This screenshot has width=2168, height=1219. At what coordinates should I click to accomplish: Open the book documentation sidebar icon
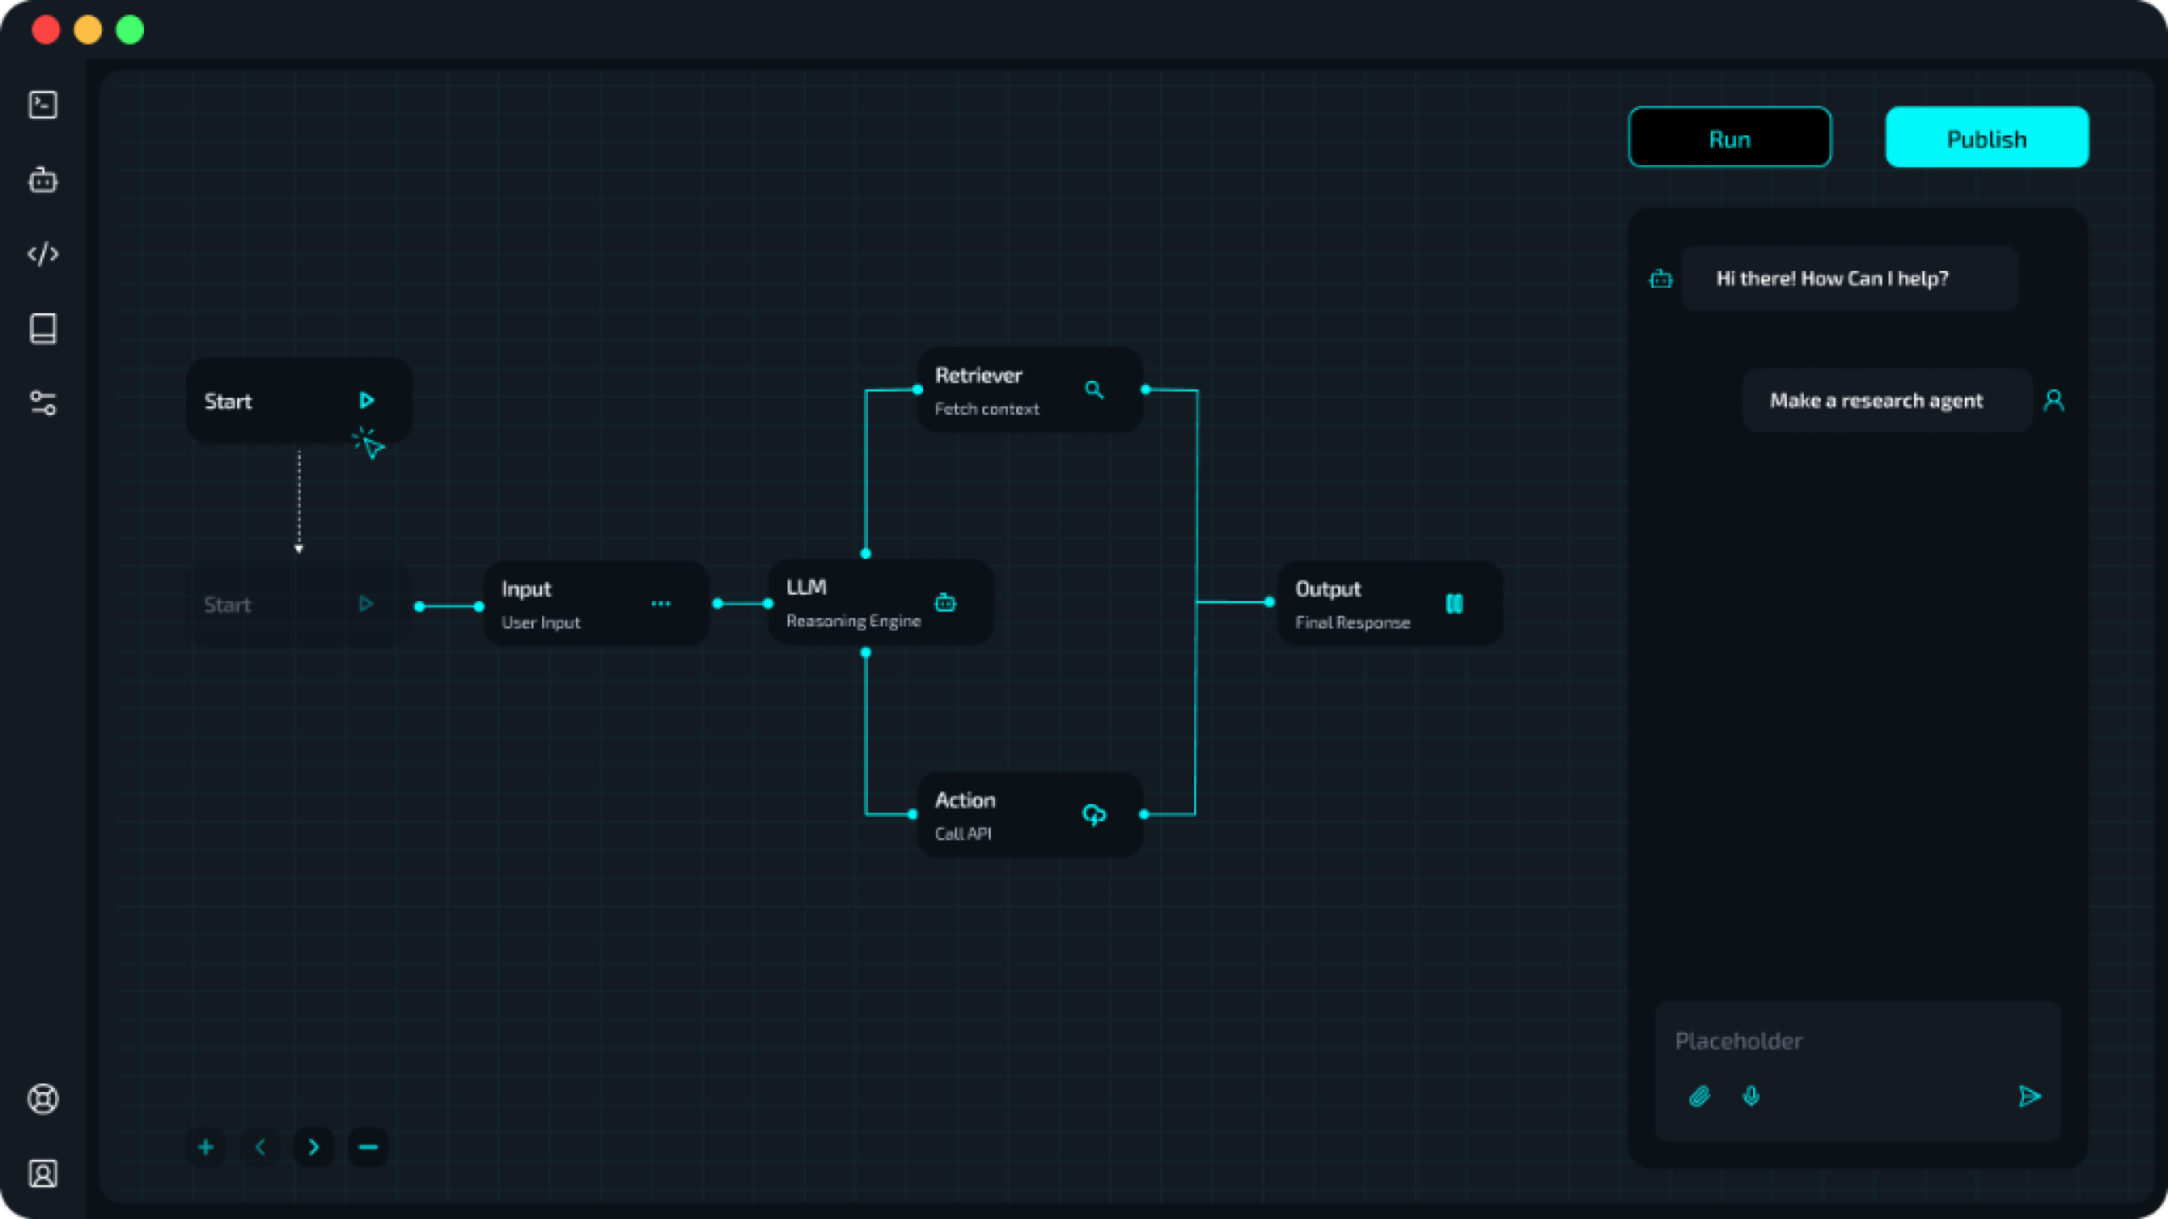click(43, 328)
